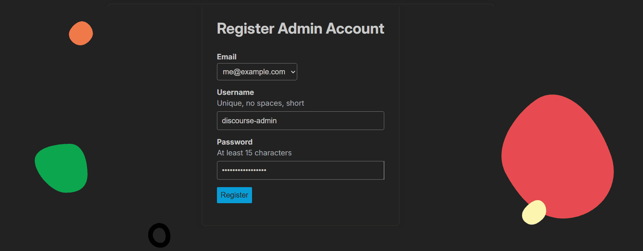Click the 'Unique, no spaces, short' hint
The height and width of the screenshot is (251, 643).
260,103
